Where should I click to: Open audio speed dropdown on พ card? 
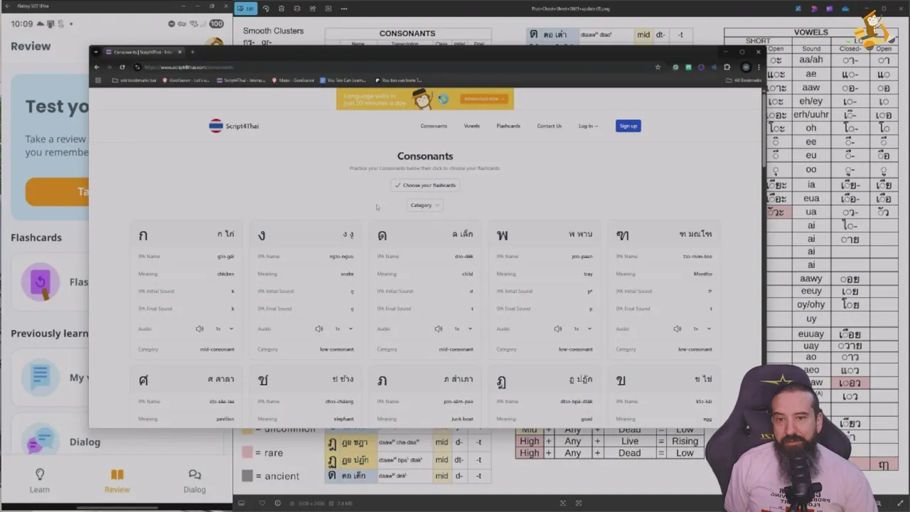click(x=582, y=329)
